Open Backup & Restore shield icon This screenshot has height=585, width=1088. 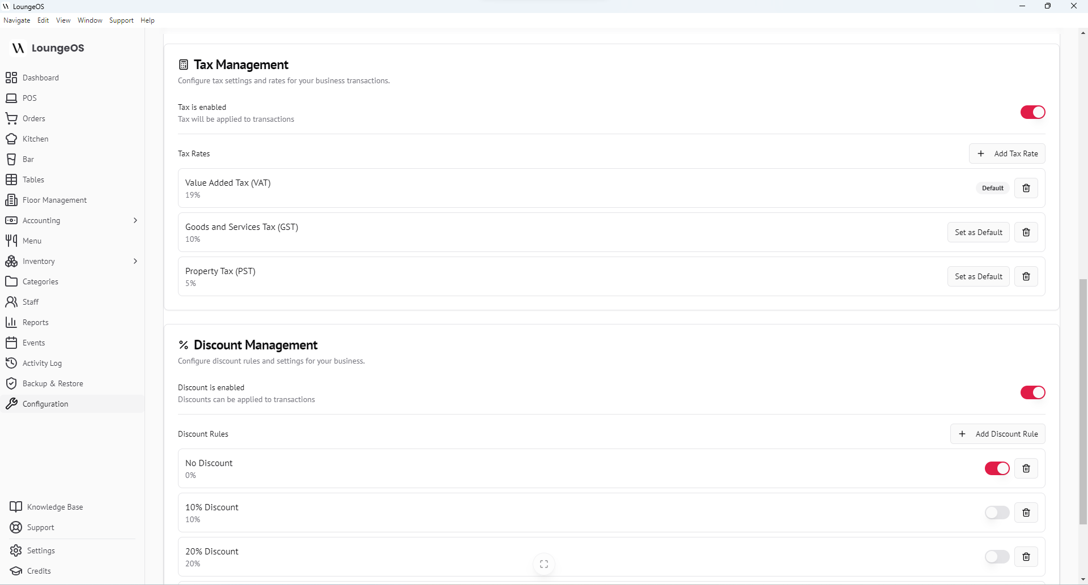11,383
